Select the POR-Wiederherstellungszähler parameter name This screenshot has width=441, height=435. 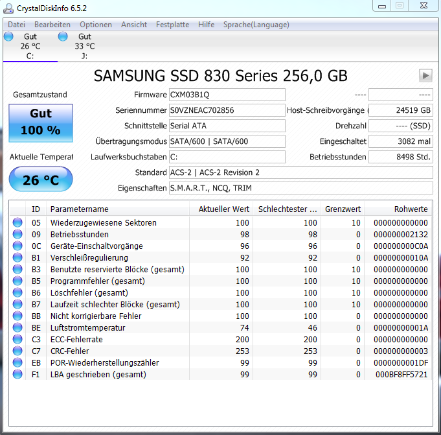click(x=104, y=363)
